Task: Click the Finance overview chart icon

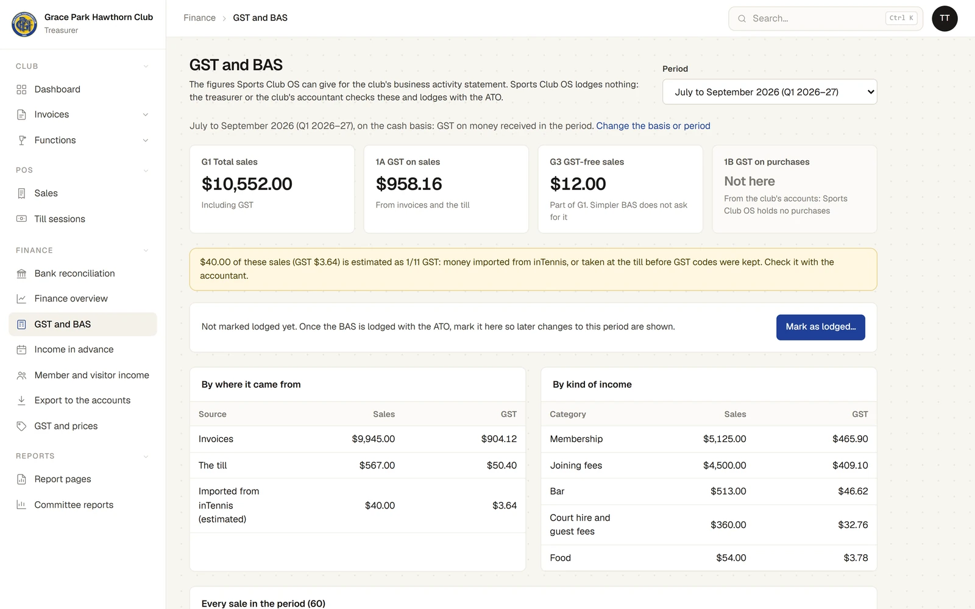Action: [21, 298]
